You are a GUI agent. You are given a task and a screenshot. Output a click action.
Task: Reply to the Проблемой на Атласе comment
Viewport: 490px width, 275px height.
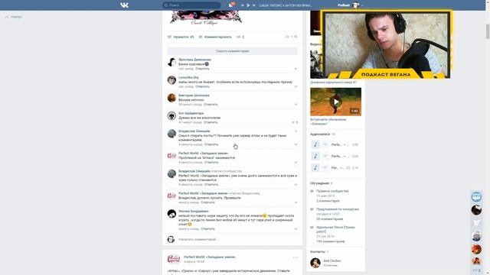coord(211,162)
